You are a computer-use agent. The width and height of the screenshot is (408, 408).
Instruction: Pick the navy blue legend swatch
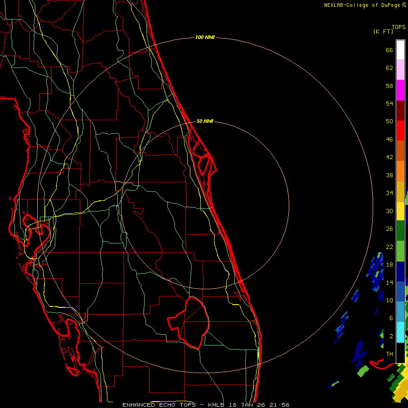400,272
